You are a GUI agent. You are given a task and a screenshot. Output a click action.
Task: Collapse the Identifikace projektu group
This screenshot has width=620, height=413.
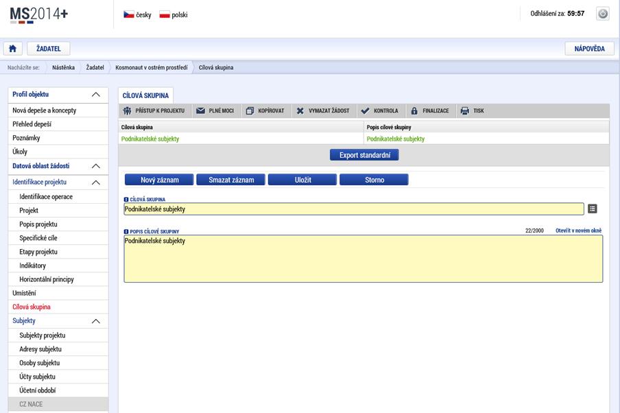tap(96, 182)
